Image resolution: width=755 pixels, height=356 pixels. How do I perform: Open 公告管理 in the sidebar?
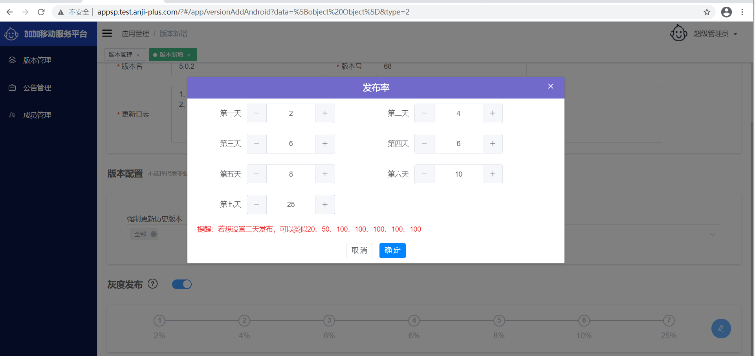[x=37, y=88]
